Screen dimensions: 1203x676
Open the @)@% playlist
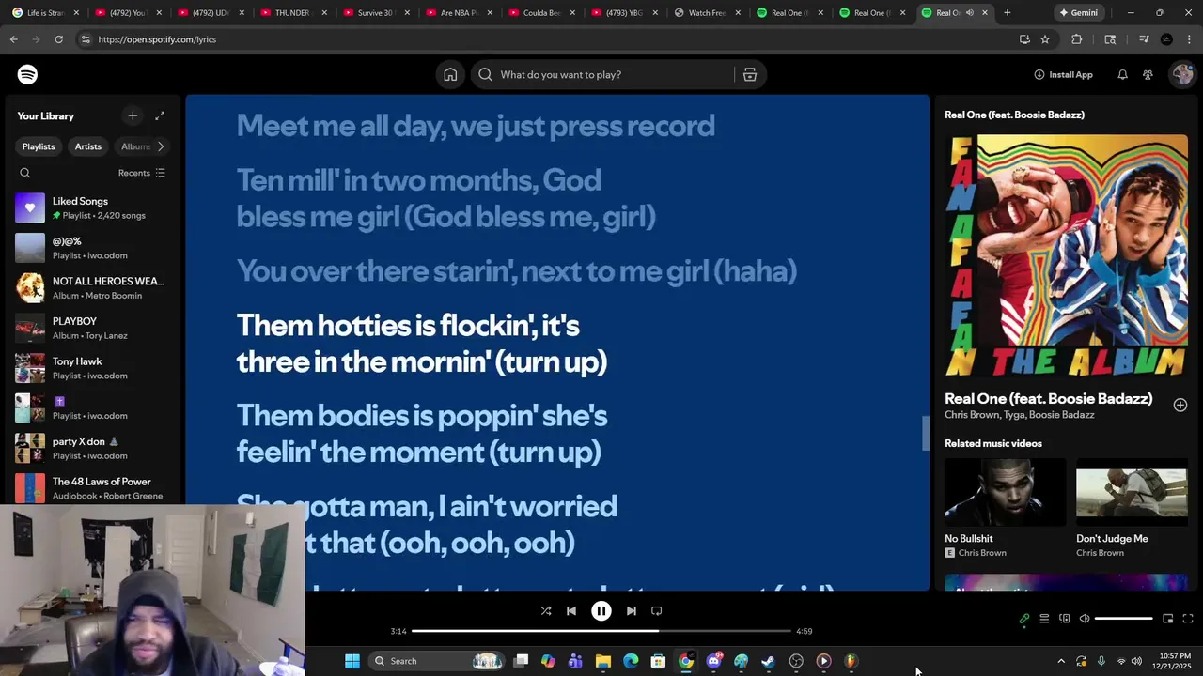pyautogui.click(x=92, y=248)
